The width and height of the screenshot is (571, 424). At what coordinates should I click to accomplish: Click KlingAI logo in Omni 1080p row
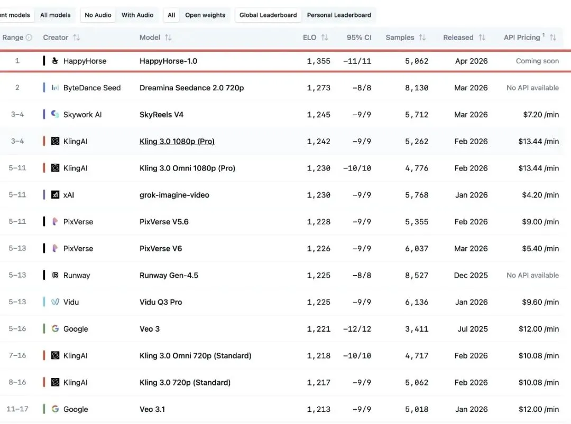[x=55, y=168]
